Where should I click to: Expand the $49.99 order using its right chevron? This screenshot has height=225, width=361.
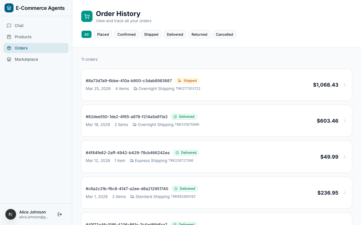coord(345,157)
